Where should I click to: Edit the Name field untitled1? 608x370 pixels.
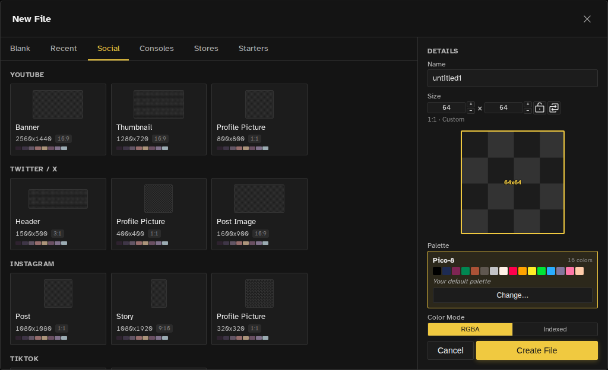point(512,78)
